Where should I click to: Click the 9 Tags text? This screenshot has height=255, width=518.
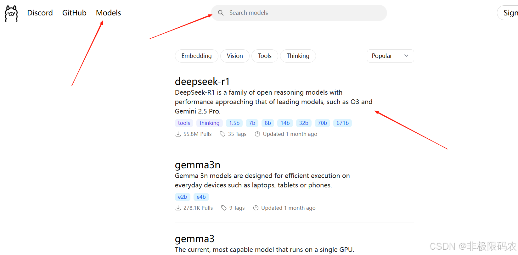(237, 208)
